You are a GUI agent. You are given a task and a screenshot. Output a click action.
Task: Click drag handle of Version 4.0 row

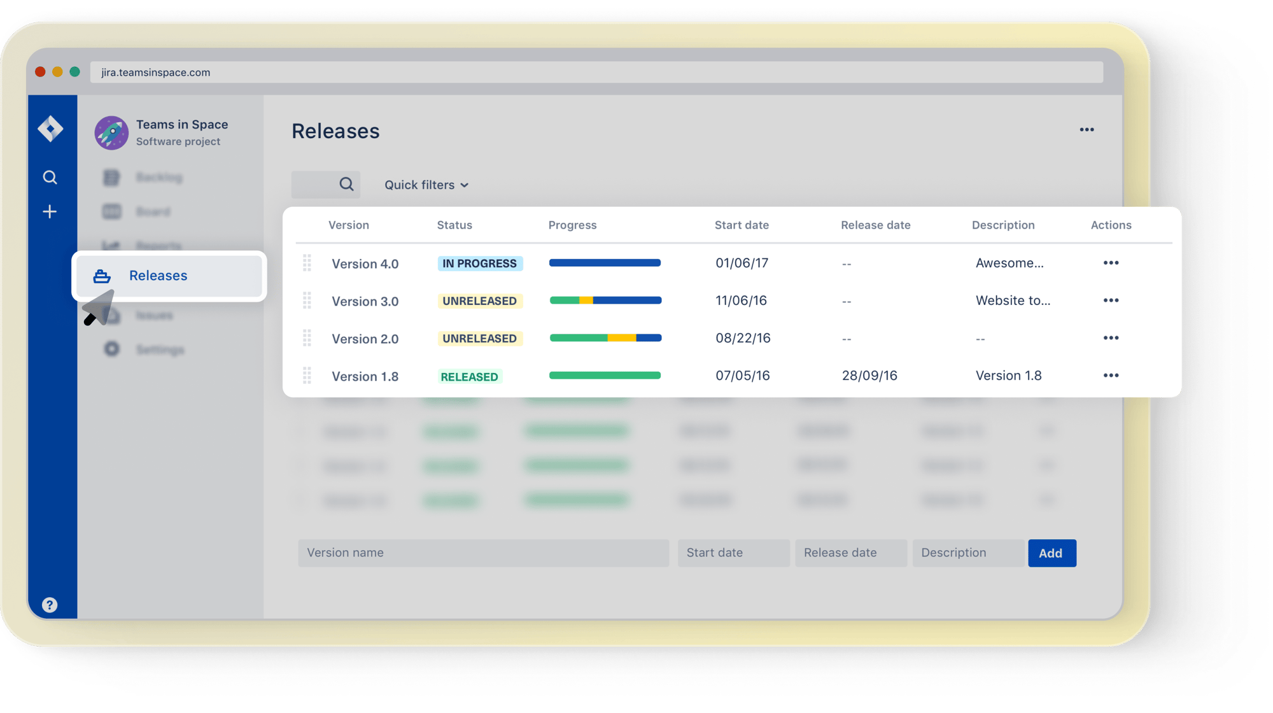[x=307, y=263]
